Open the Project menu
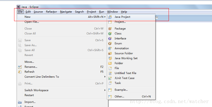The image size is (212, 107). pos(92,12)
